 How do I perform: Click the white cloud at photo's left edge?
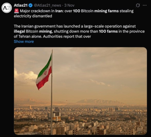[x=25, y=76]
